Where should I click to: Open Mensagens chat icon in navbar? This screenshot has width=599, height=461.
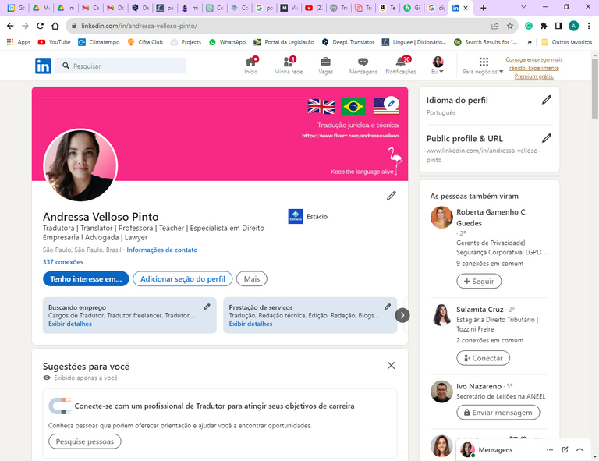[363, 62]
